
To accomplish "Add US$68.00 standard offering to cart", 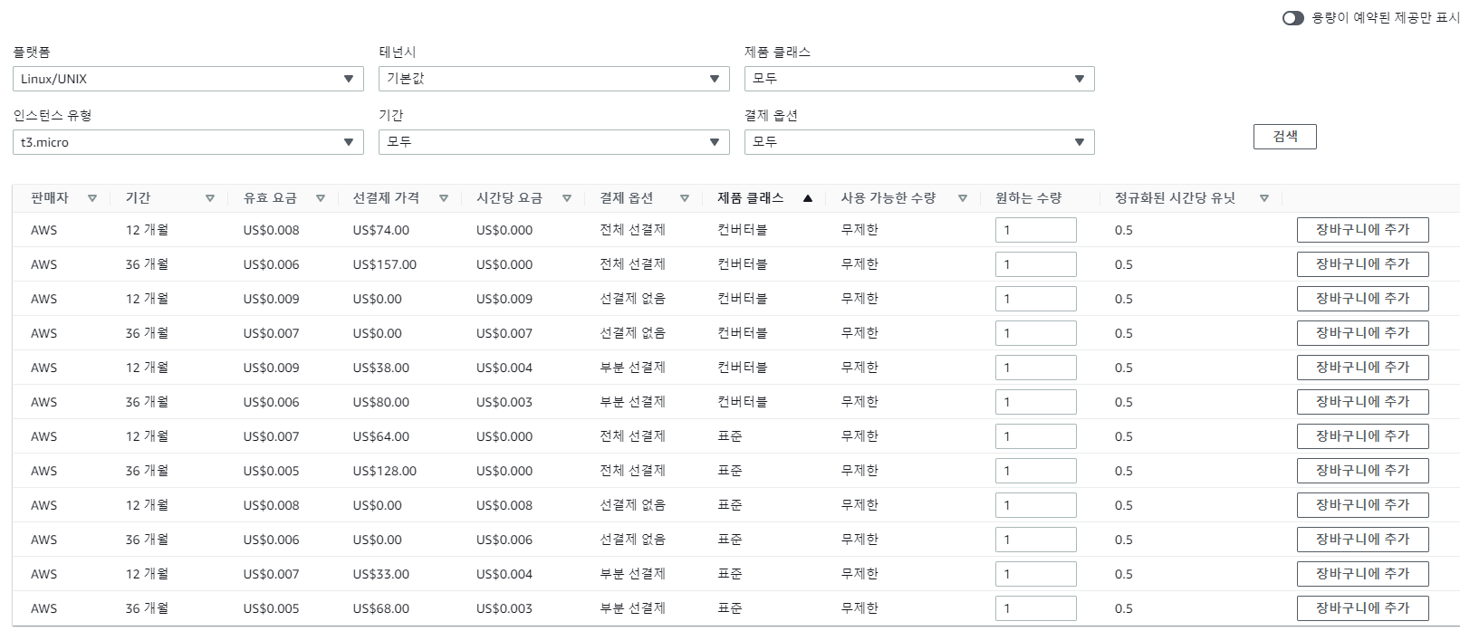I will pos(1362,608).
